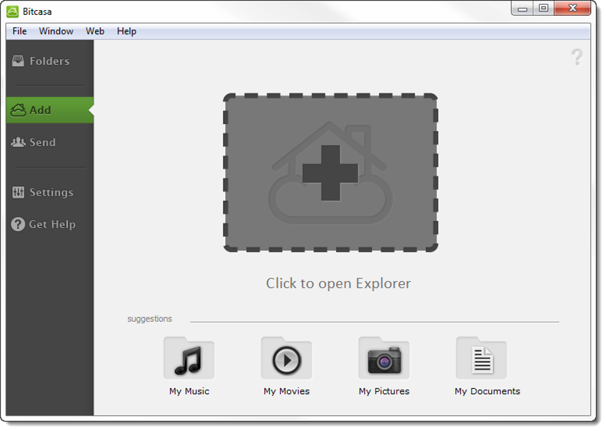Click the faint question mark in top-right corner
The height and width of the screenshot is (431, 606).
coord(577,57)
